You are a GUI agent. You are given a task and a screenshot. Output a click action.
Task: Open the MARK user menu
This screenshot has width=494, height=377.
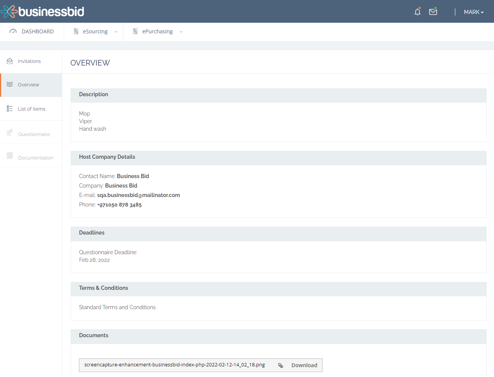coord(474,12)
